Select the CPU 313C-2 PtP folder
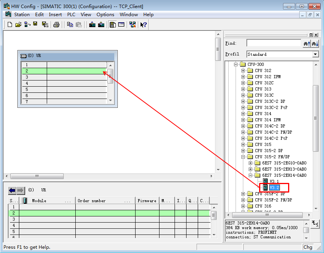This screenshot has height=253, width=324. [x=271, y=107]
